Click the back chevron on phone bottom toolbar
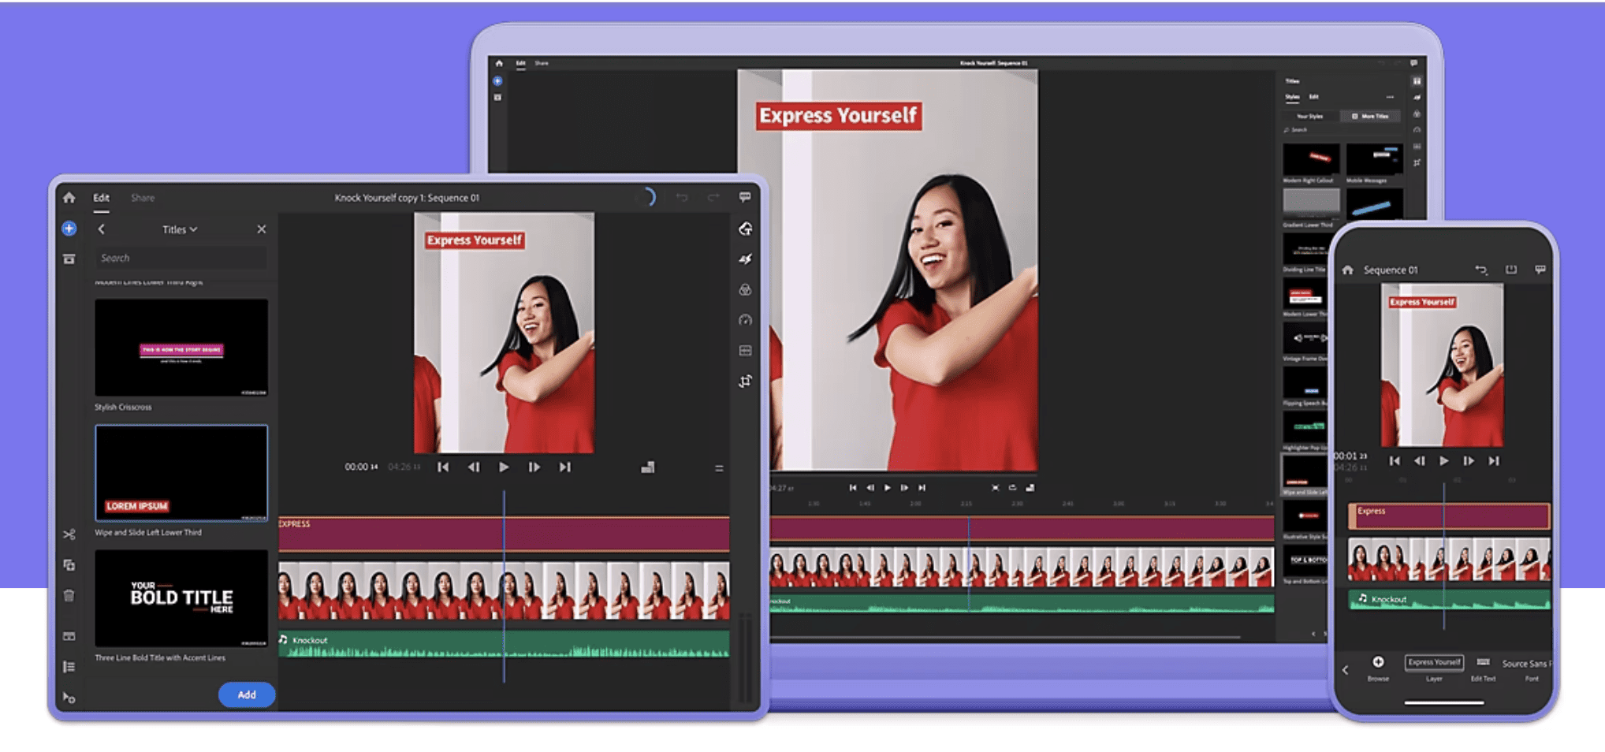Viewport: 1605px width, 752px height. coord(1346,670)
